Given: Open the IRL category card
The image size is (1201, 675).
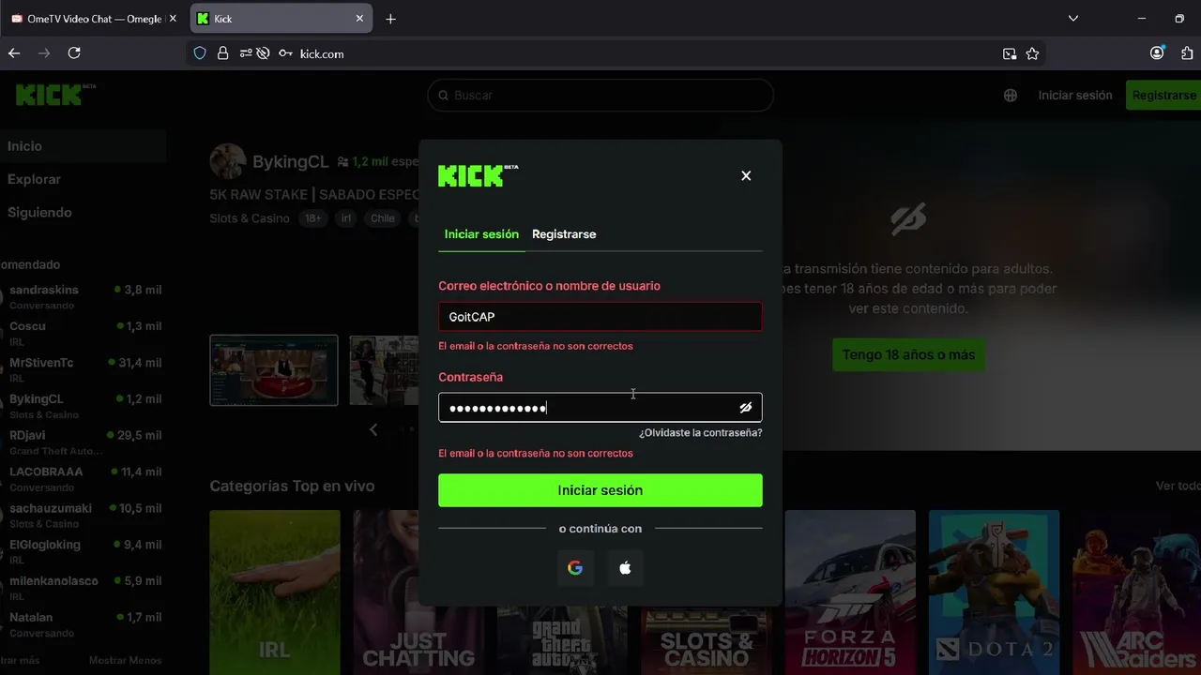Looking at the screenshot, I should [x=275, y=592].
